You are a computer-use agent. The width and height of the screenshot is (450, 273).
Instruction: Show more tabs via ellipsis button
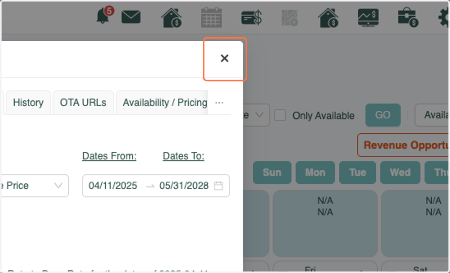(x=219, y=103)
